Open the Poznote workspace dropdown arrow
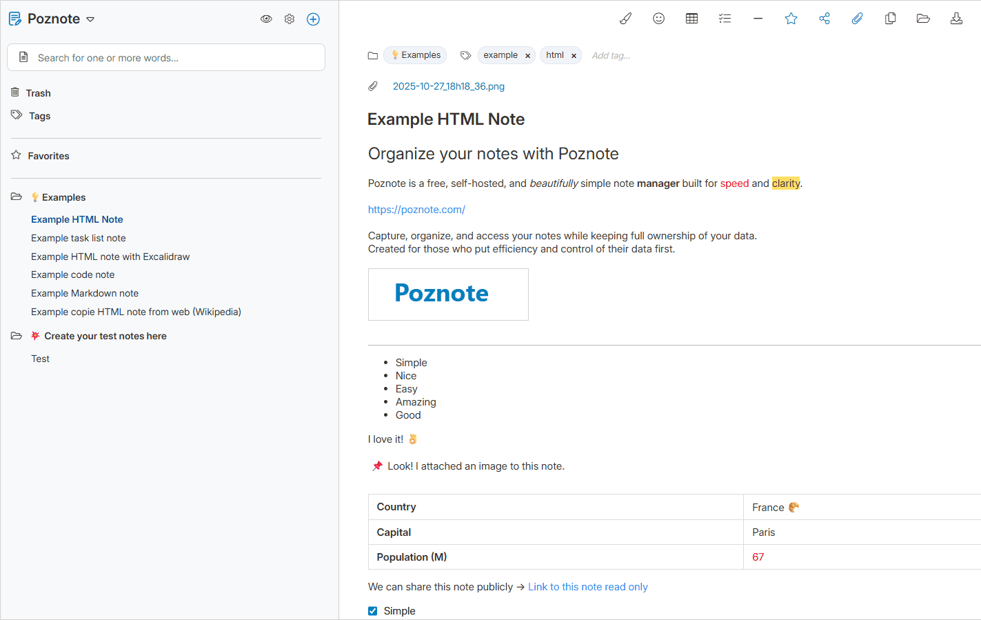This screenshot has height=620, width=981. (90, 19)
